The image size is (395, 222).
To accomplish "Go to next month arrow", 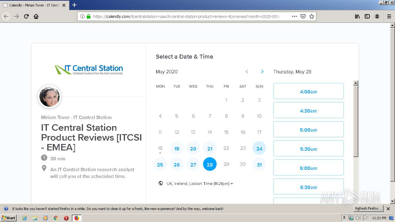I will click(262, 72).
